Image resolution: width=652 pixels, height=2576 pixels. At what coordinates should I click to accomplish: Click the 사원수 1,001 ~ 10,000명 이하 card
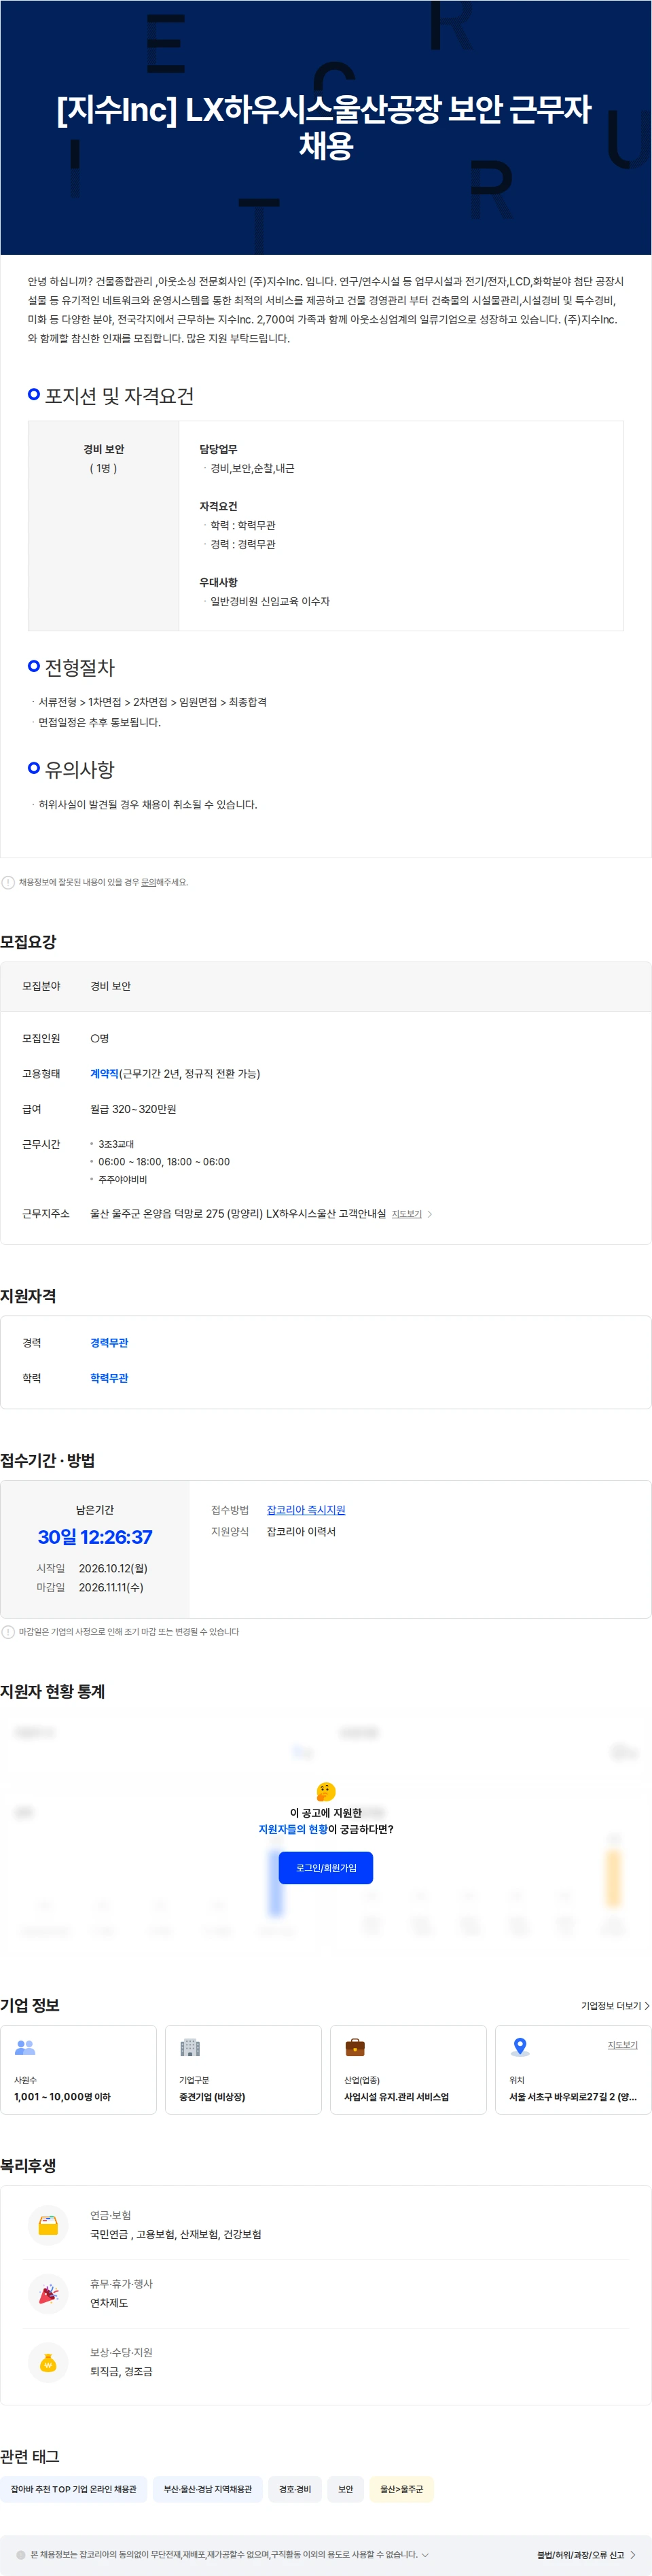(78, 2069)
